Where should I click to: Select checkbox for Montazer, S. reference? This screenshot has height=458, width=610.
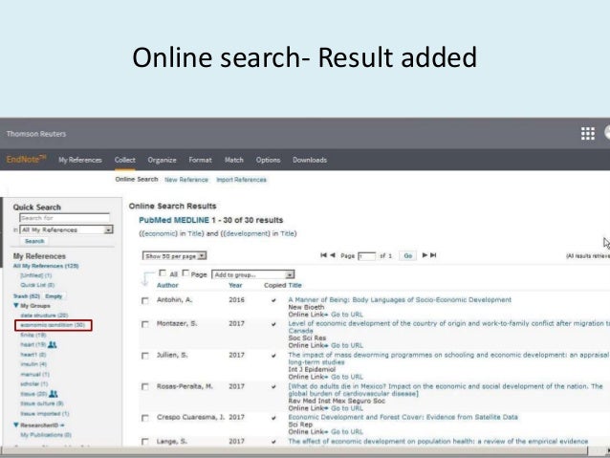(x=145, y=324)
